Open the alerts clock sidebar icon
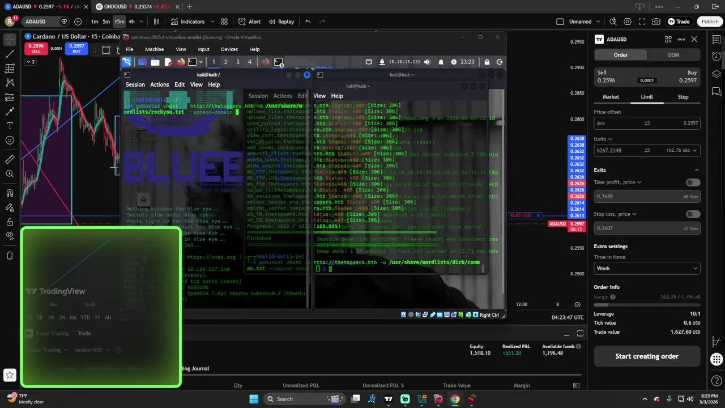725x408 pixels. coord(717,56)
